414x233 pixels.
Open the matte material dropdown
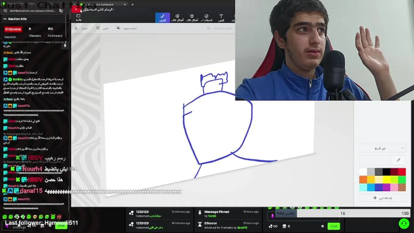point(382,148)
